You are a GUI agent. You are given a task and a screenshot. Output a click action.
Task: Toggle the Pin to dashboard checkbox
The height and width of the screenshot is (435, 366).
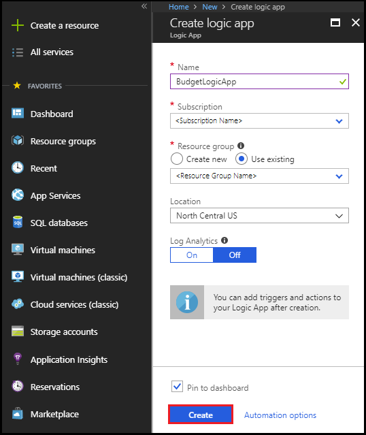[177, 387]
